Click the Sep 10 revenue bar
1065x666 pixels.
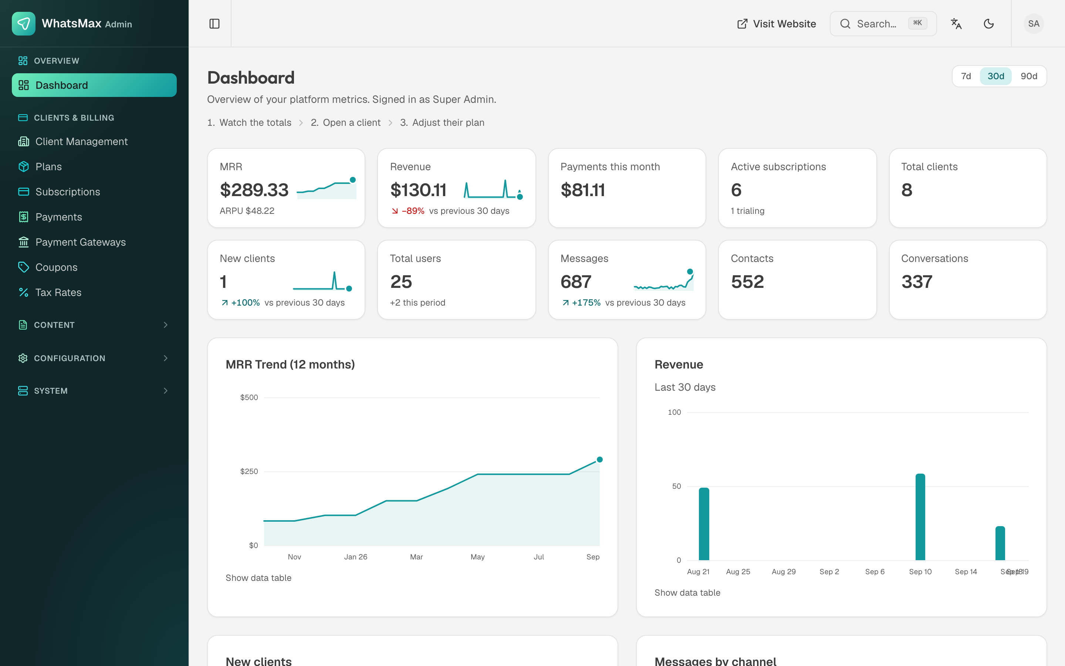pos(920,517)
